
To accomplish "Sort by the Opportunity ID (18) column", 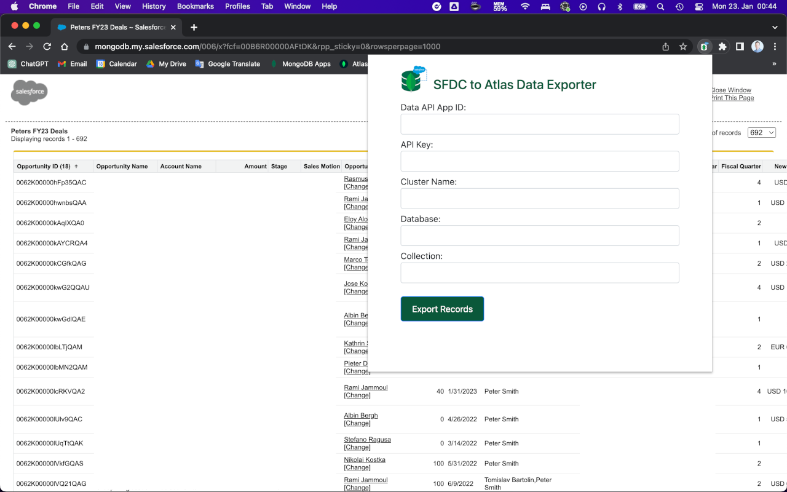I will click(48, 167).
